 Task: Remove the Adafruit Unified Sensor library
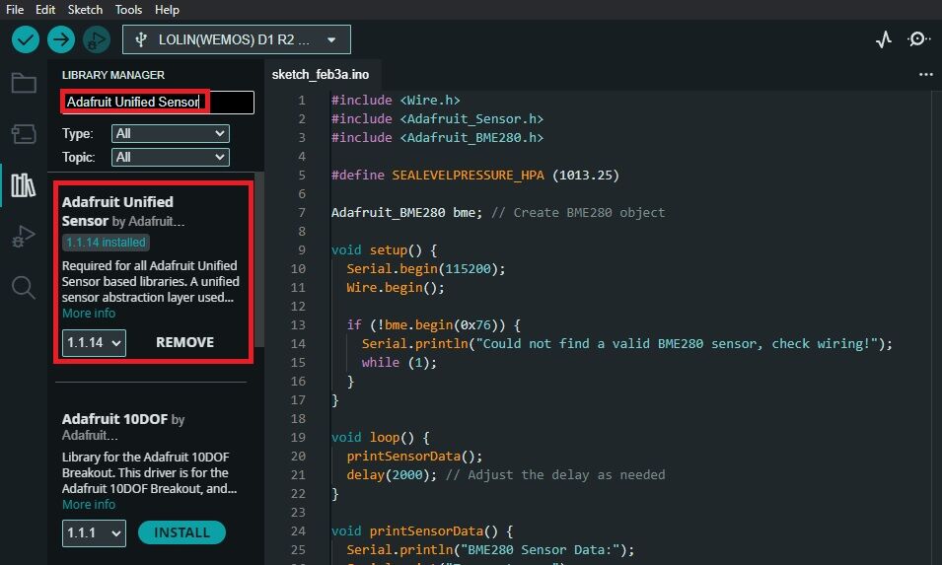[x=184, y=342]
